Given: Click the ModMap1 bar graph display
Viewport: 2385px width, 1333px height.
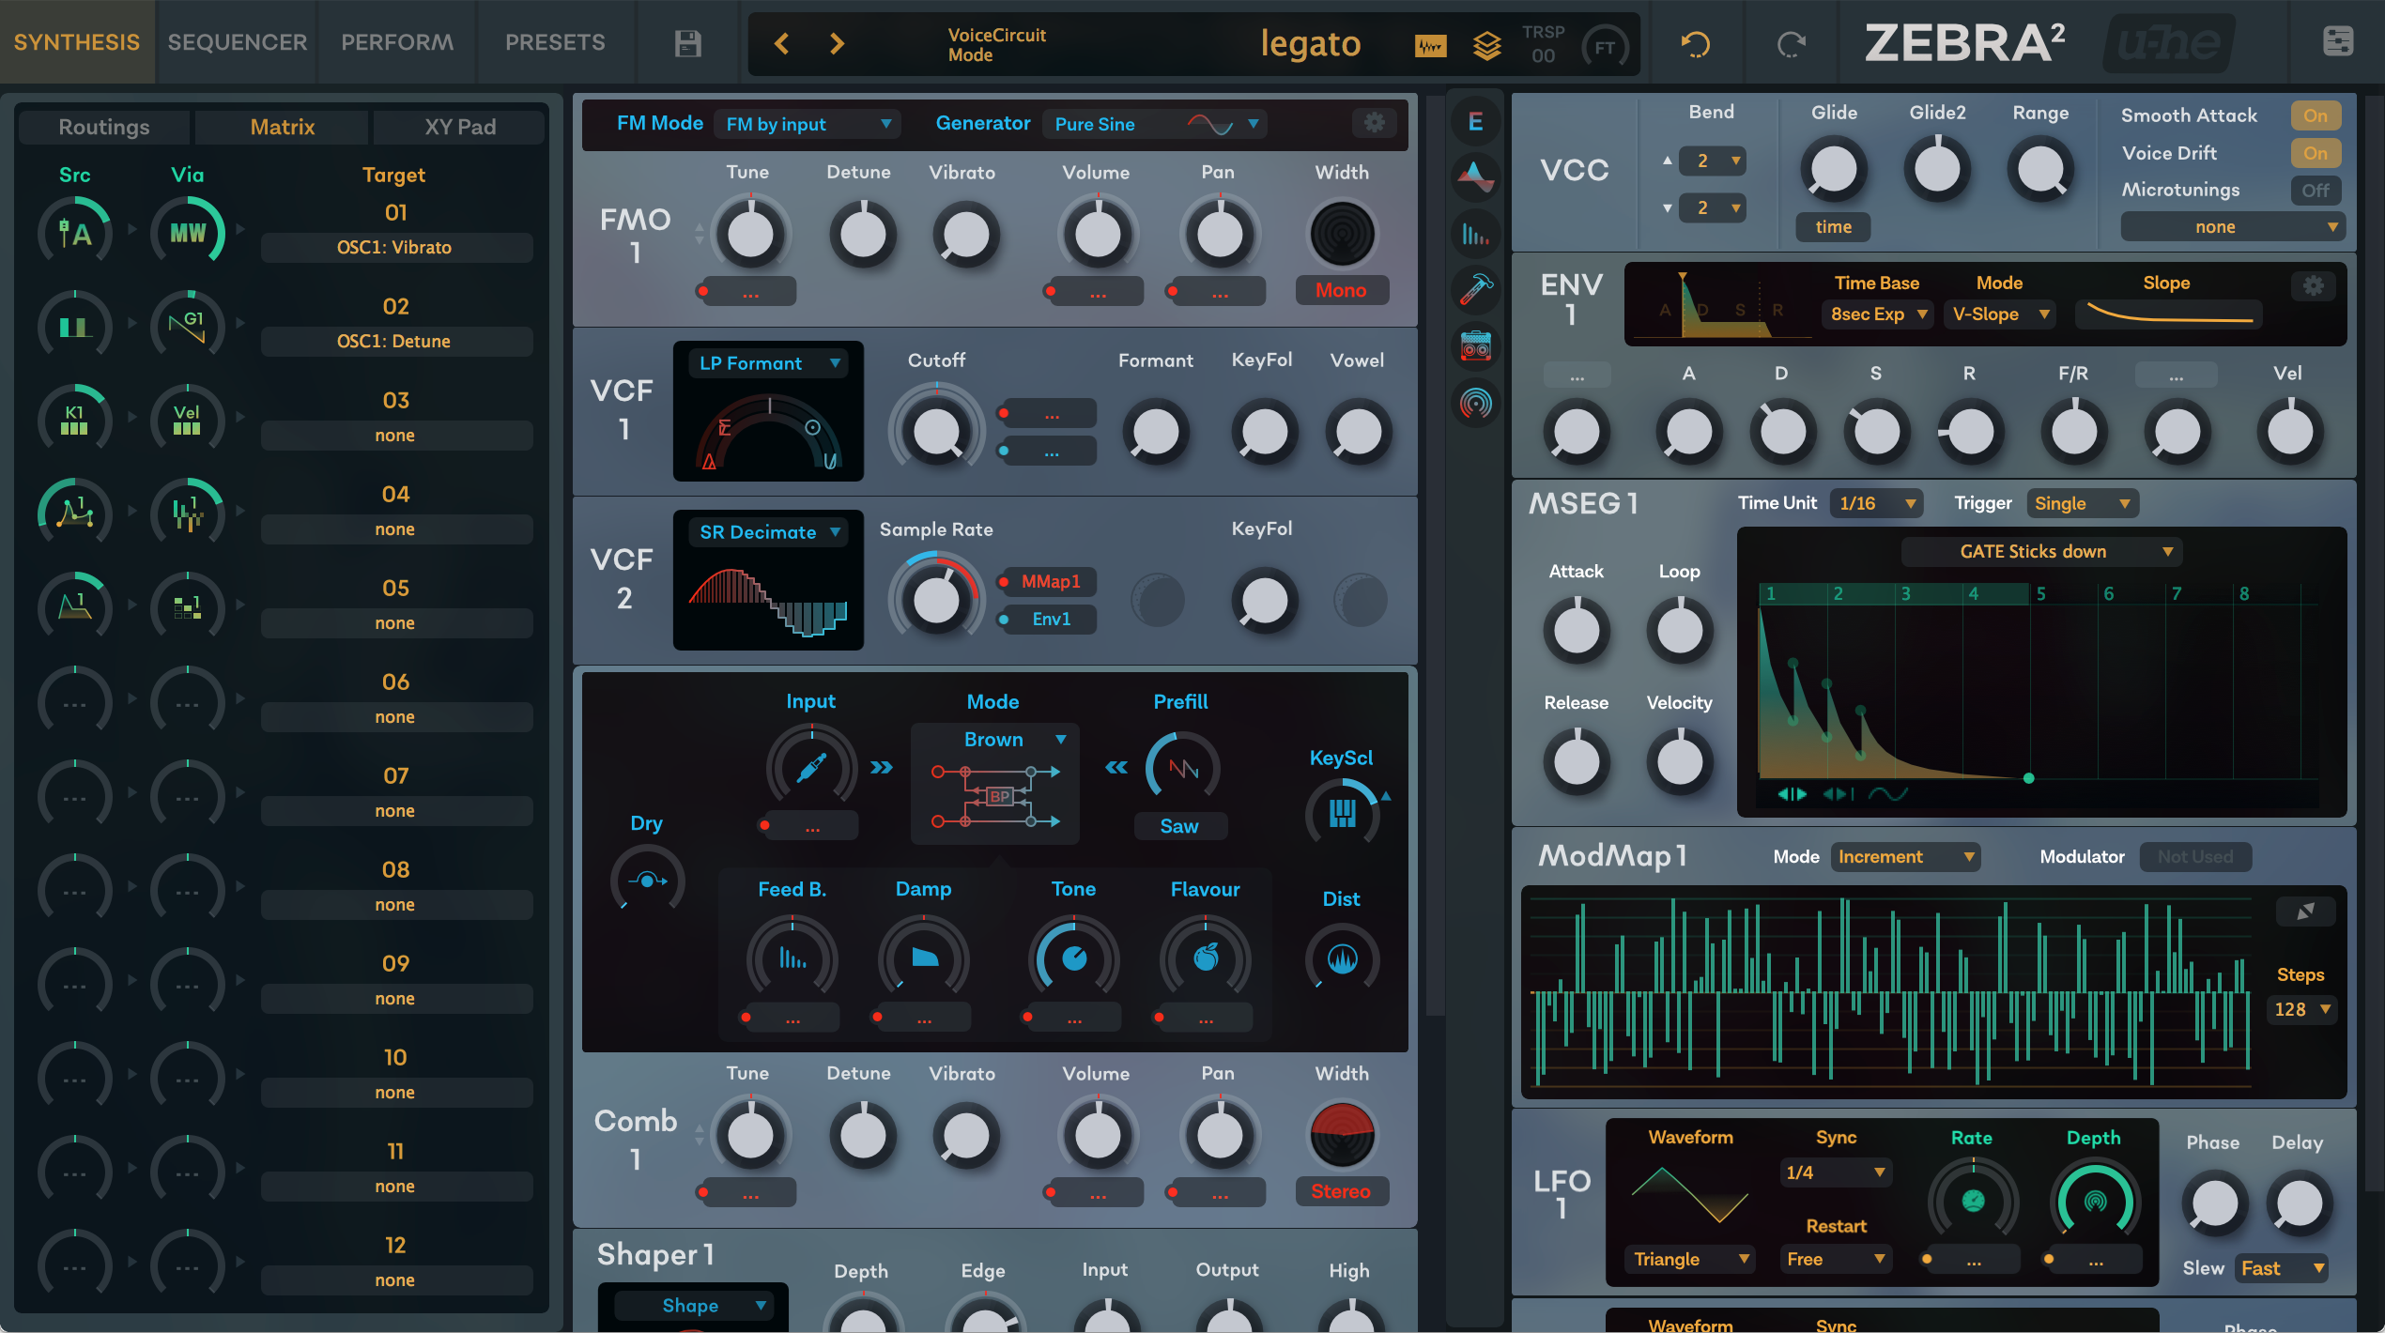Looking at the screenshot, I should point(1892,993).
